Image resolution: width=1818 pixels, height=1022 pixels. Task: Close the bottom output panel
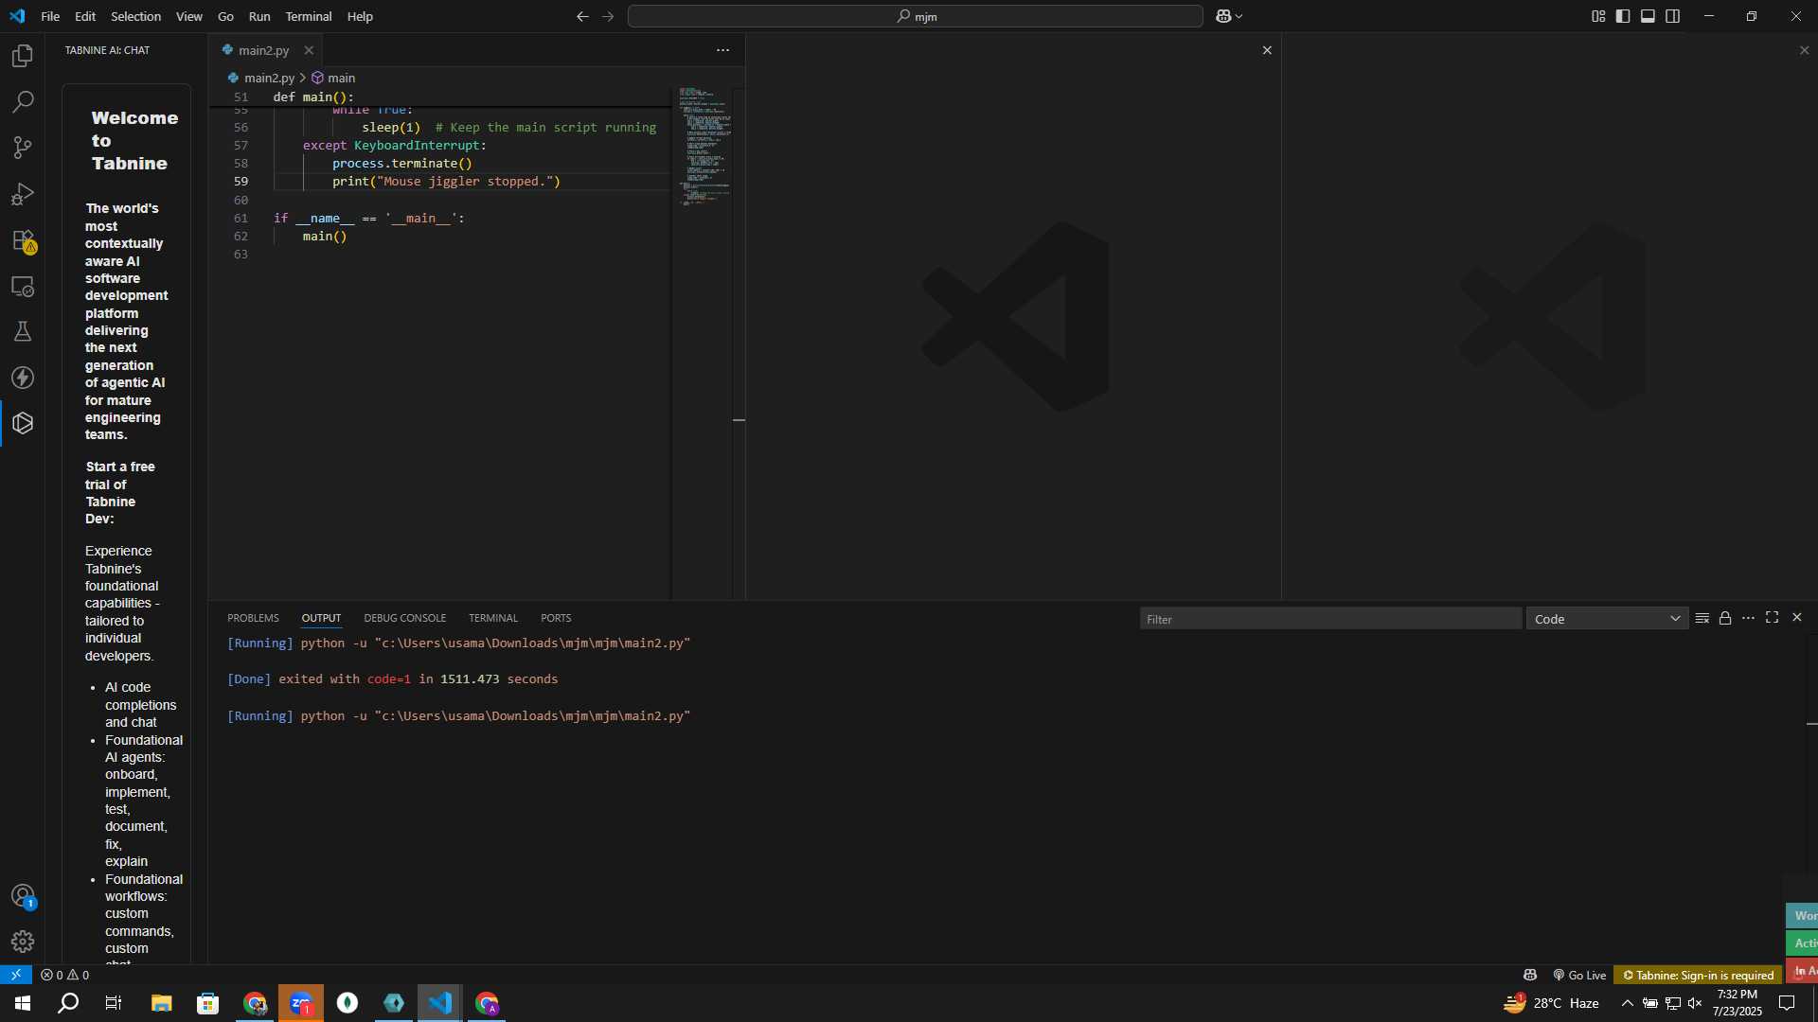[1797, 618]
